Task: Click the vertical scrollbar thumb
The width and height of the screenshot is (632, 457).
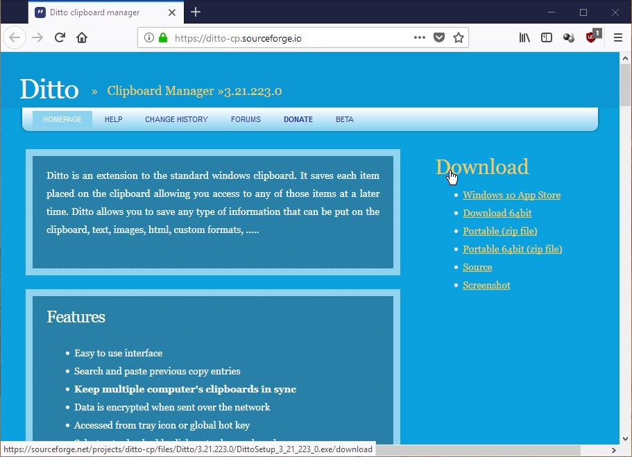Action: [625, 84]
